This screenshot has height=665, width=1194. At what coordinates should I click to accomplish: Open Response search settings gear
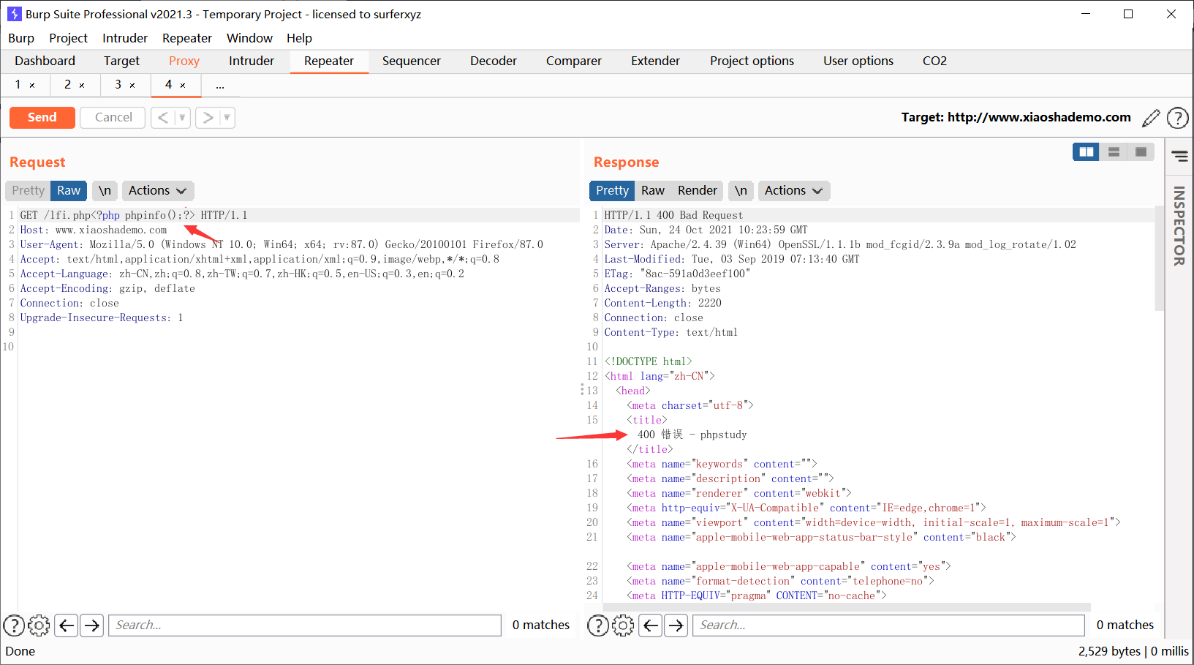[x=623, y=625]
